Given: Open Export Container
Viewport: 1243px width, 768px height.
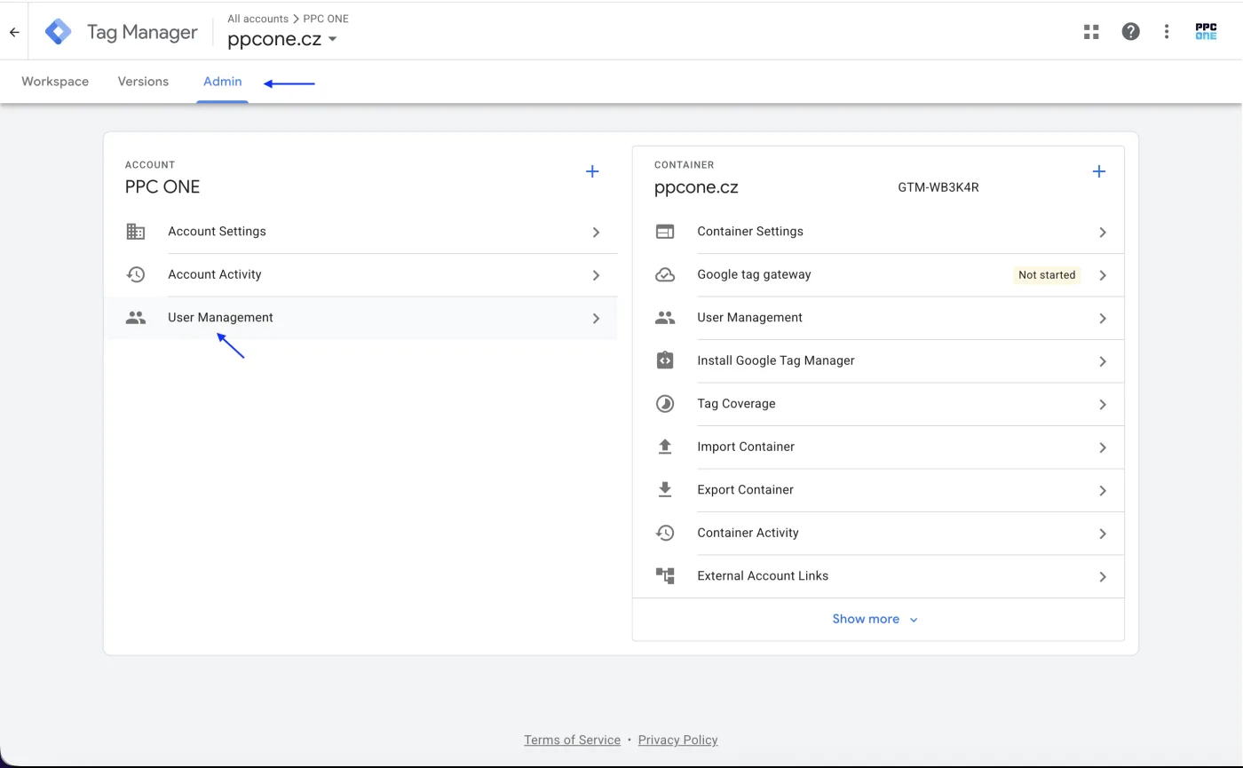Looking at the screenshot, I should pyautogui.click(x=879, y=489).
